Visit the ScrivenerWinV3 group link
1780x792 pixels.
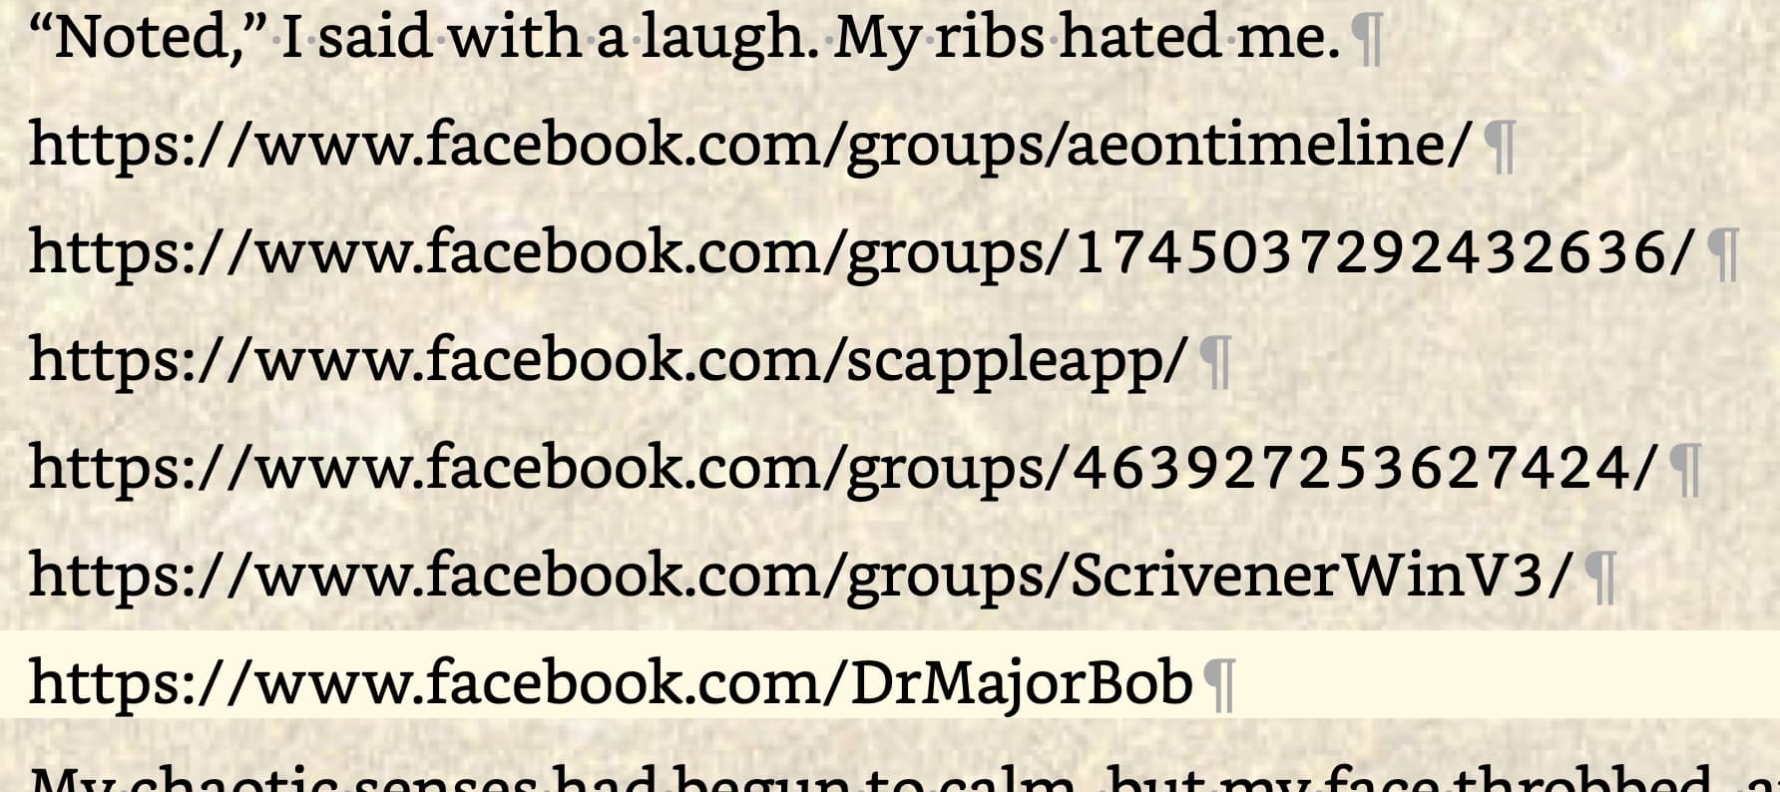point(800,577)
